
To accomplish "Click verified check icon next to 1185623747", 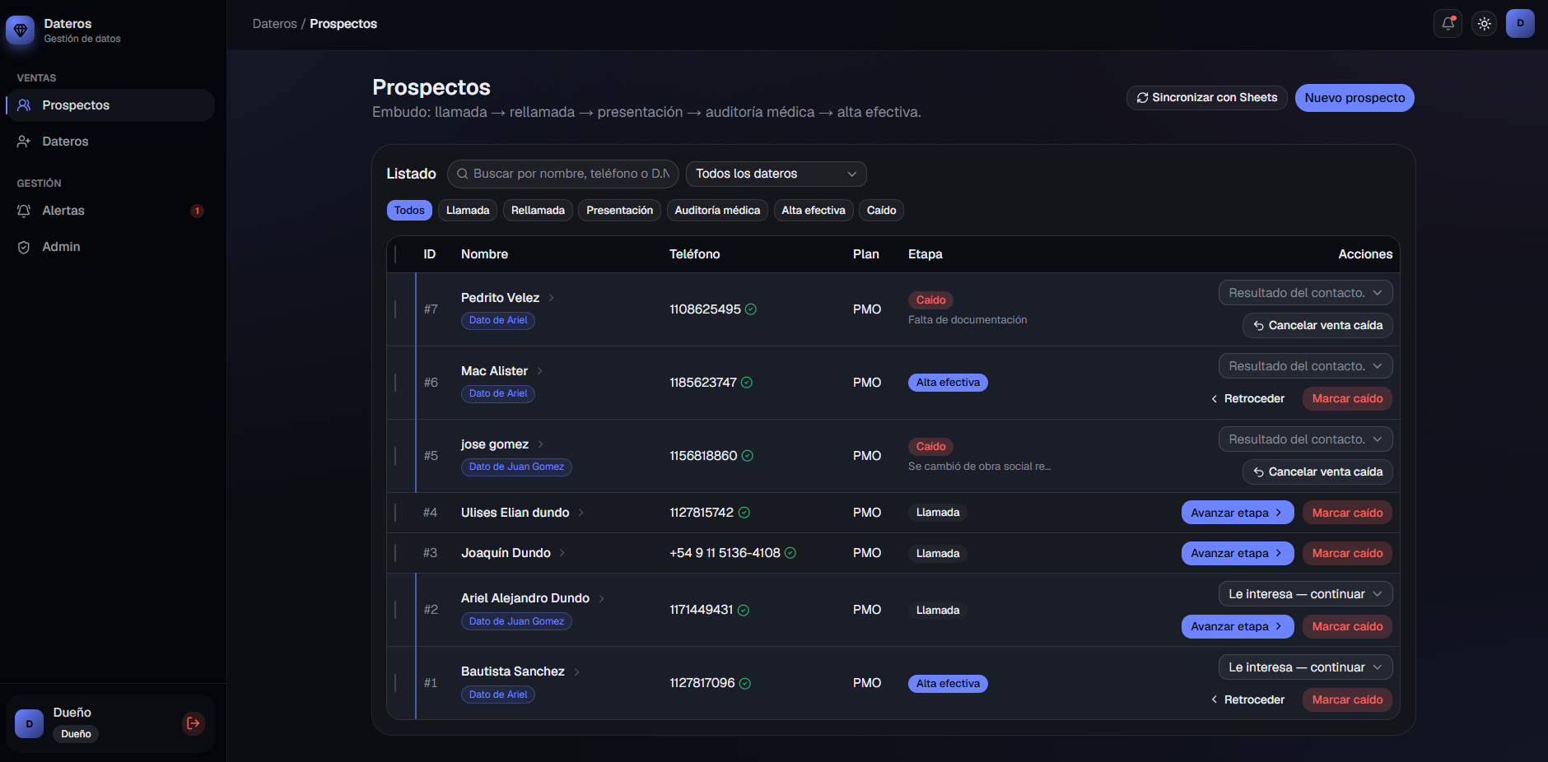I will coord(747,383).
